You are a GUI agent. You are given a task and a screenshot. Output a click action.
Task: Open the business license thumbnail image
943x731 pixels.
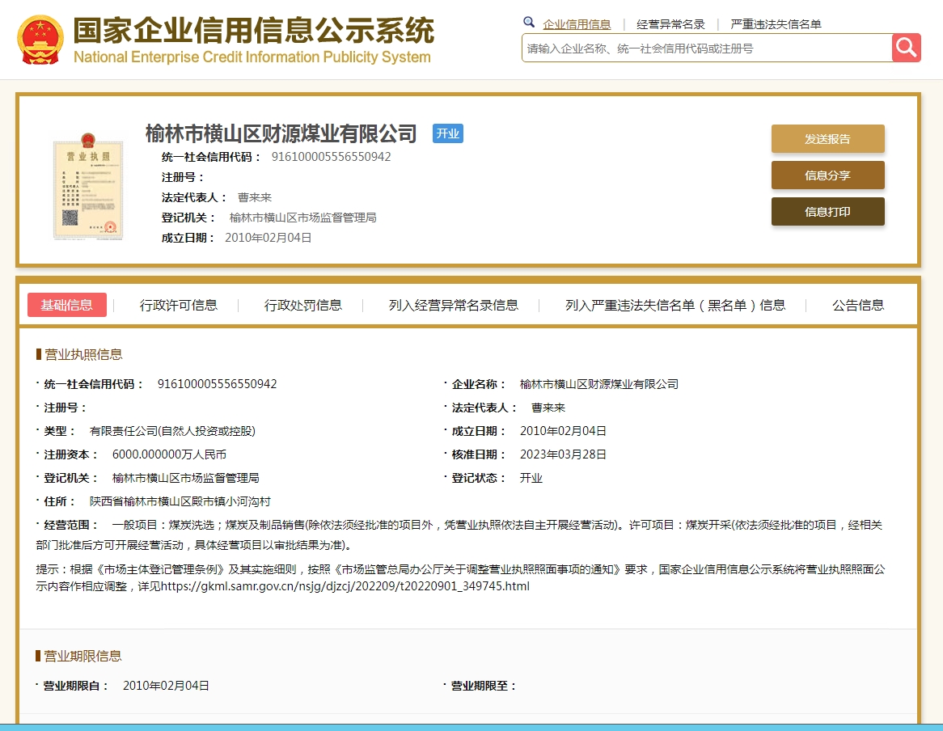89,184
